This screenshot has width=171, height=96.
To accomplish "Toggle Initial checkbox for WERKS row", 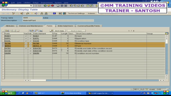I will click(30, 46).
